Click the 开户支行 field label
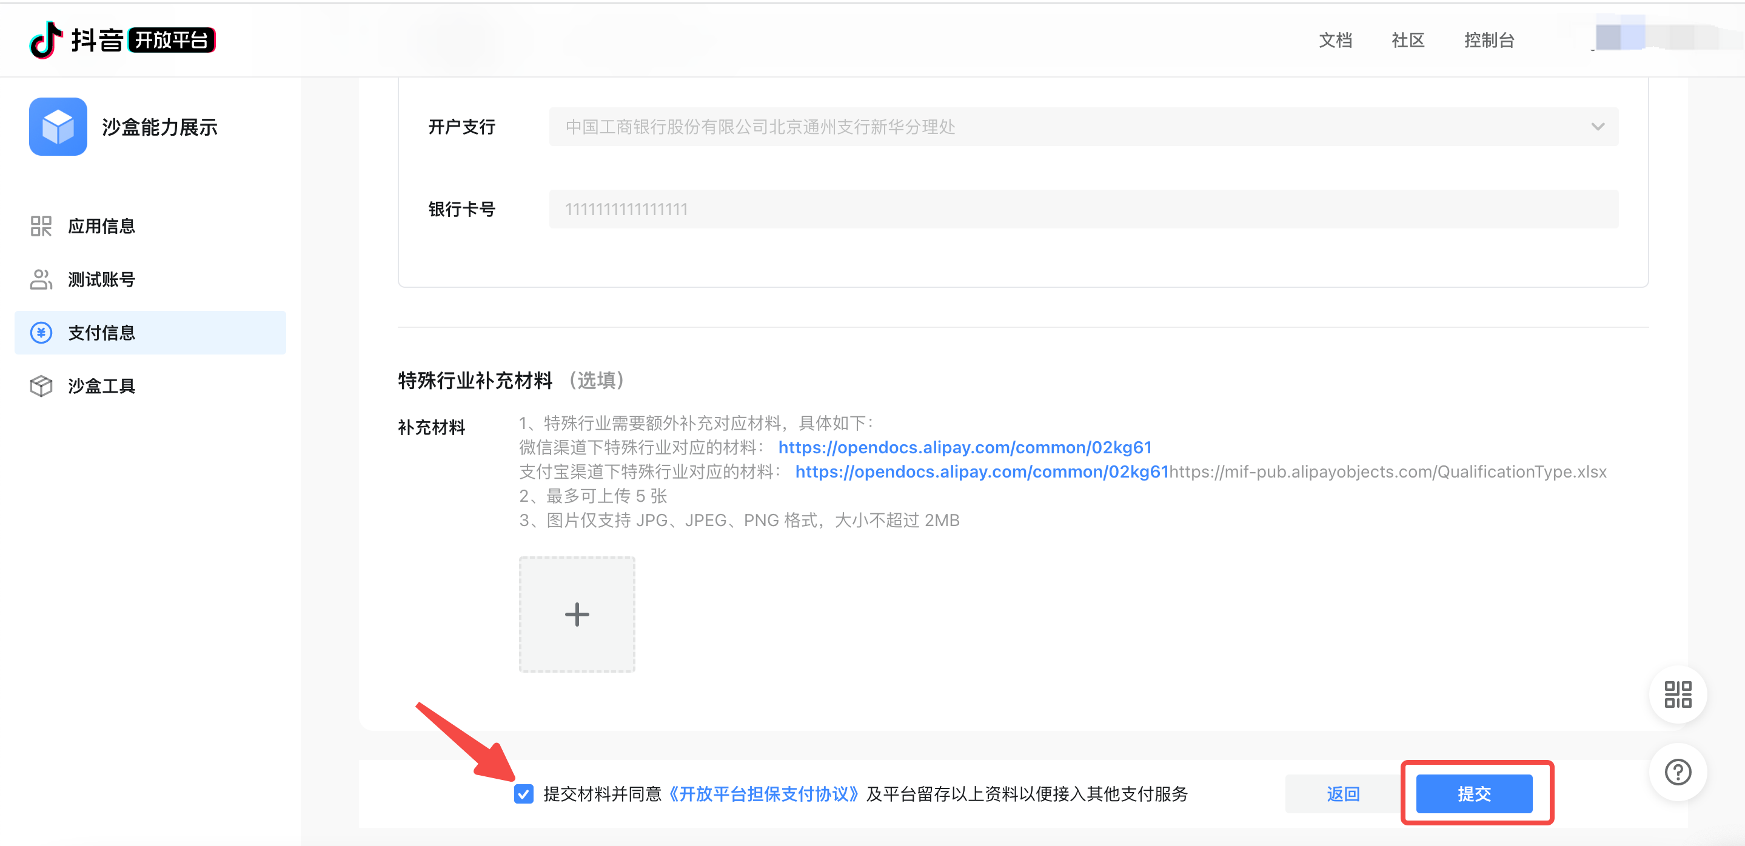 (x=462, y=127)
